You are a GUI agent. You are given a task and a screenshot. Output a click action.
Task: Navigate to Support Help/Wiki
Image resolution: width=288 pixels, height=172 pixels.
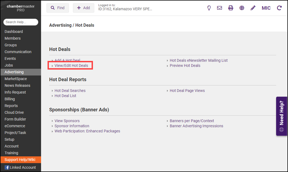point(20,160)
